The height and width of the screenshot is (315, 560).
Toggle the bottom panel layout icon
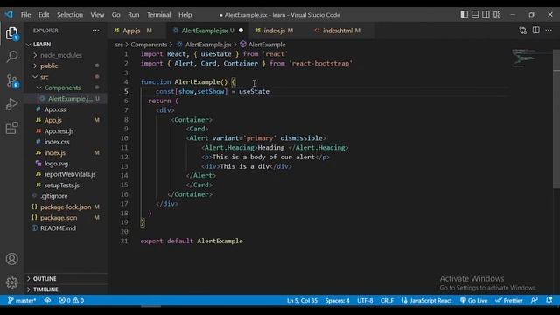tap(475, 14)
